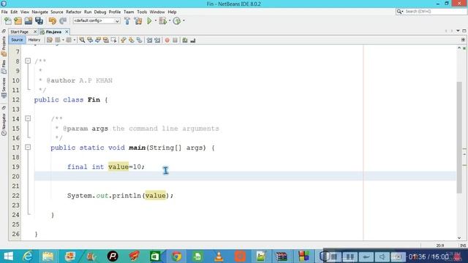Collapse the Javadoc fold at line 14
Image resolution: width=468 pixels, height=263 pixels.
click(x=28, y=118)
